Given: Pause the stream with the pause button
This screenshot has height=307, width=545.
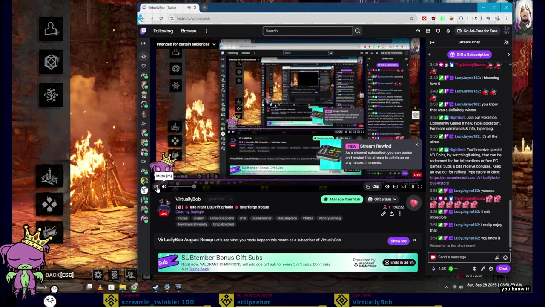Looking at the screenshot, I should coord(156,186).
